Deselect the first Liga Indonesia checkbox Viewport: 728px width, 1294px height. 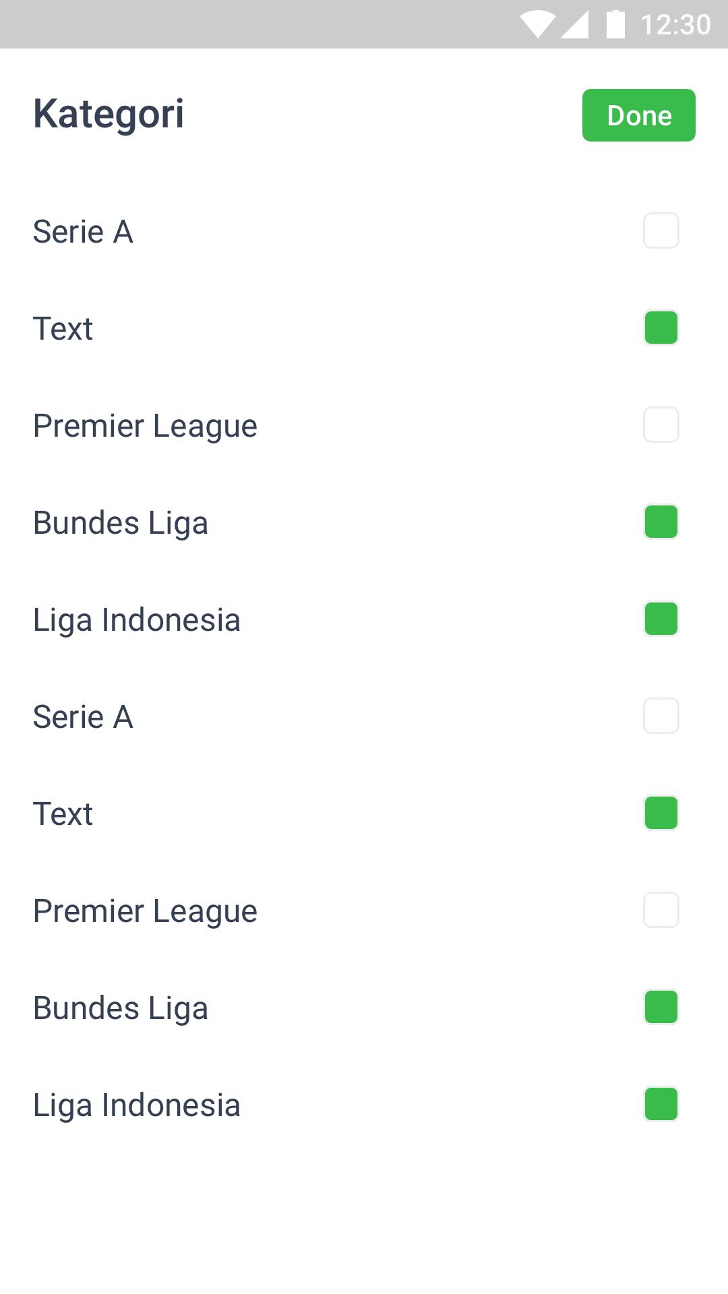coord(661,619)
